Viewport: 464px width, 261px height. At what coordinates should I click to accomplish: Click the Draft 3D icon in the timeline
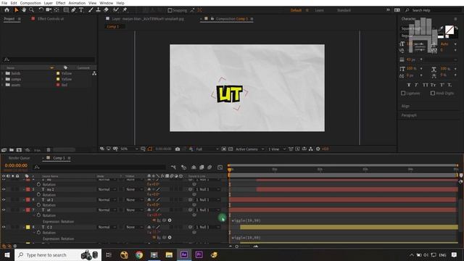[x=183, y=167]
